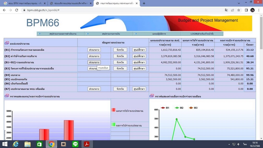The image size is (263, 148).
Task: Open the Chrome profile avatar
Action: [x=252, y=10]
